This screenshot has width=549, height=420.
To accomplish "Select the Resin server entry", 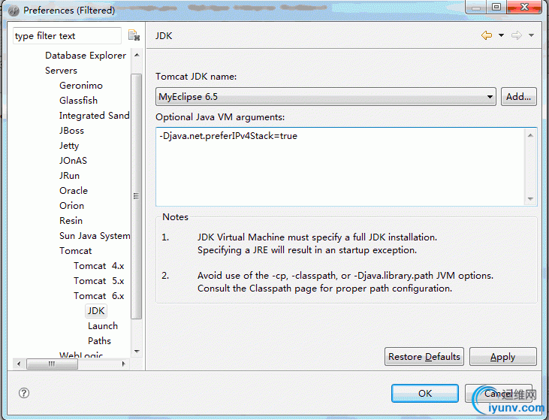I will (x=71, y=221).
